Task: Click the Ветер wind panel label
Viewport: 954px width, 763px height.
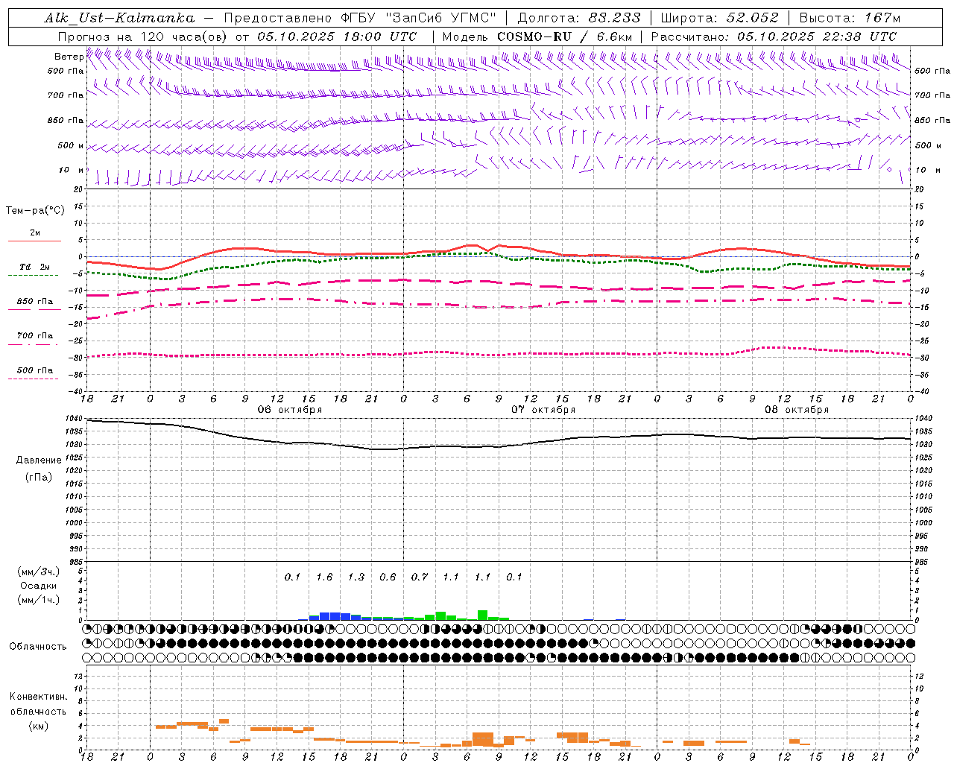Action: point(69,57)
